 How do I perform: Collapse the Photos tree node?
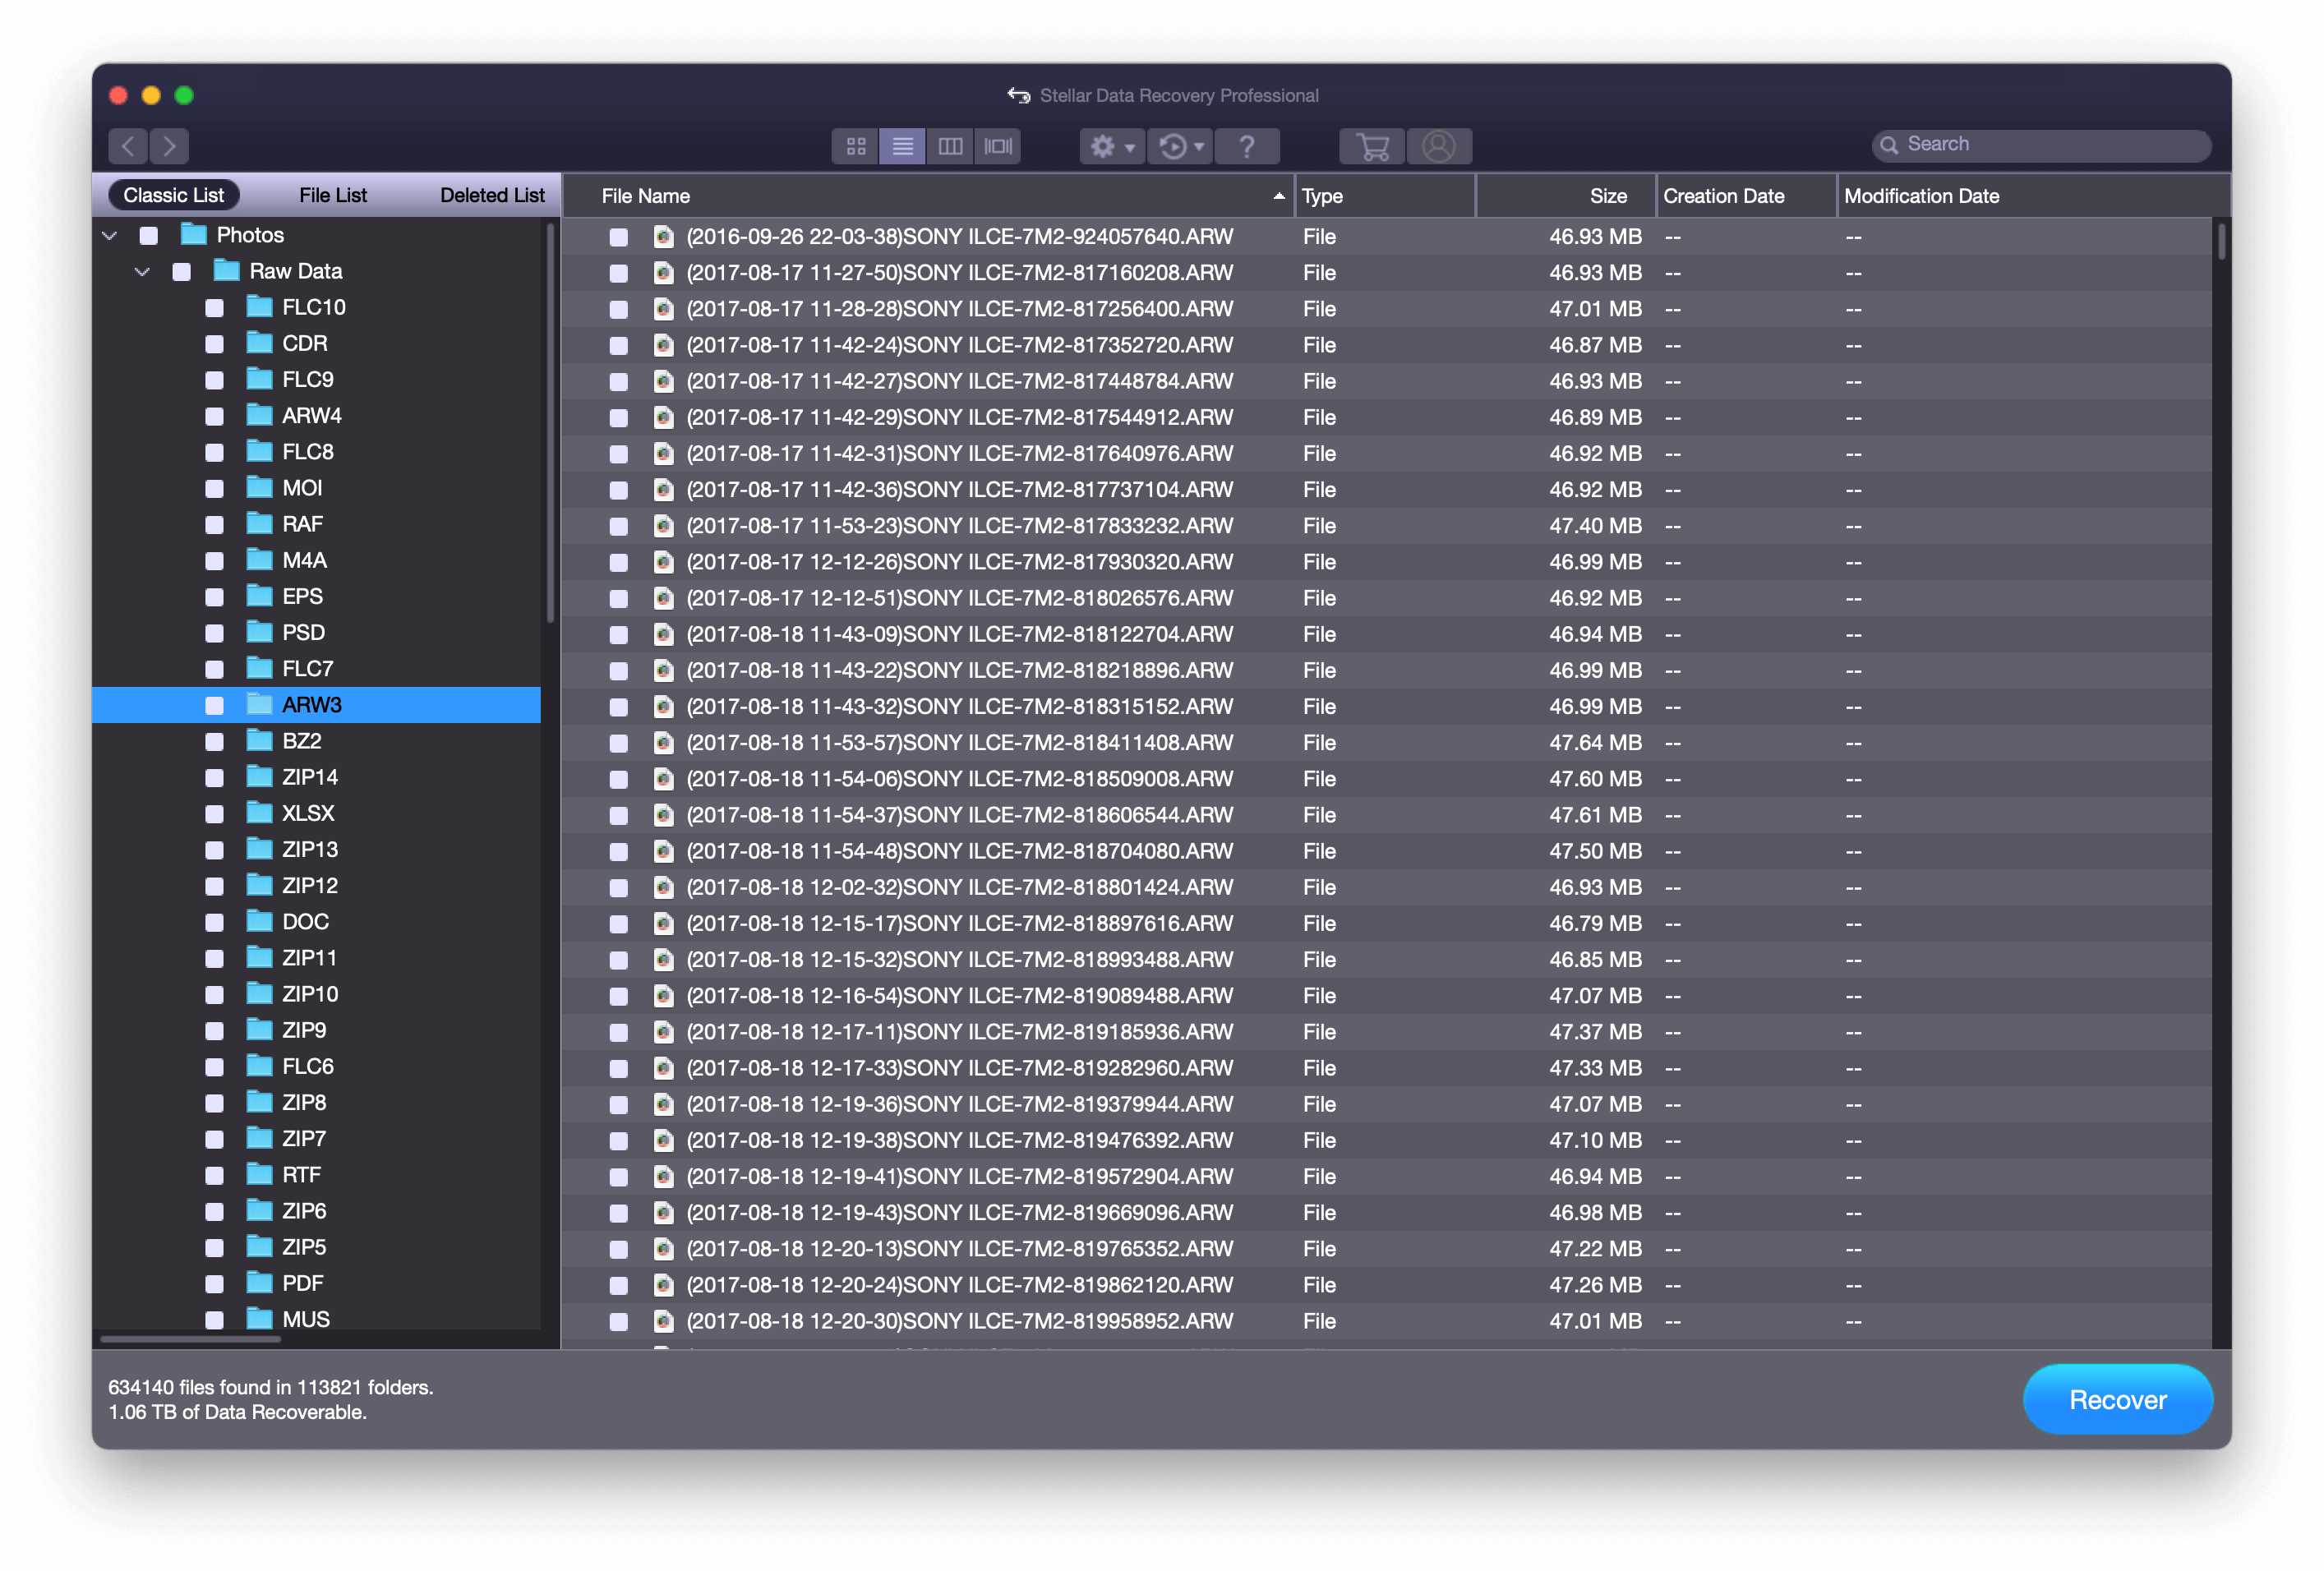110,236
